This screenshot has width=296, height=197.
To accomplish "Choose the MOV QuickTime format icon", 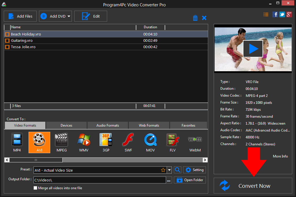I will click(x=150, y=142).
